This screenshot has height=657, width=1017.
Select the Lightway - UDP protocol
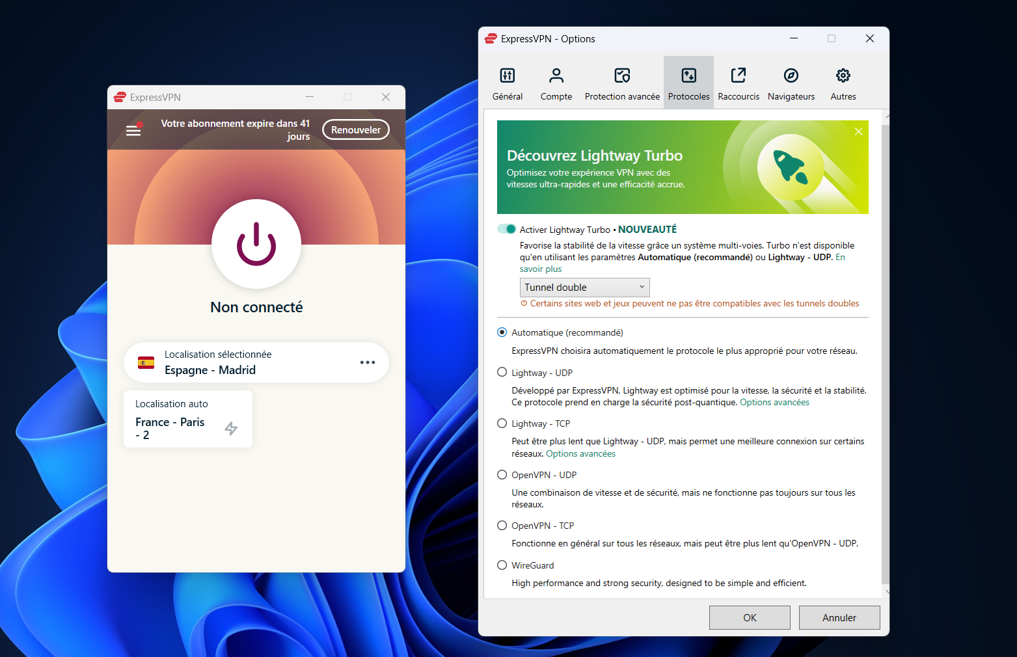click(502, 371)
